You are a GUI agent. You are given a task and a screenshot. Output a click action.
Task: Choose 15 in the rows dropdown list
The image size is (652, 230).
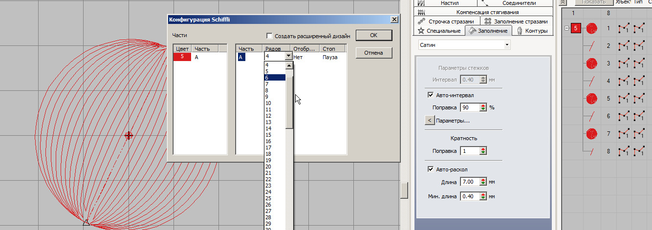(275, 135)
